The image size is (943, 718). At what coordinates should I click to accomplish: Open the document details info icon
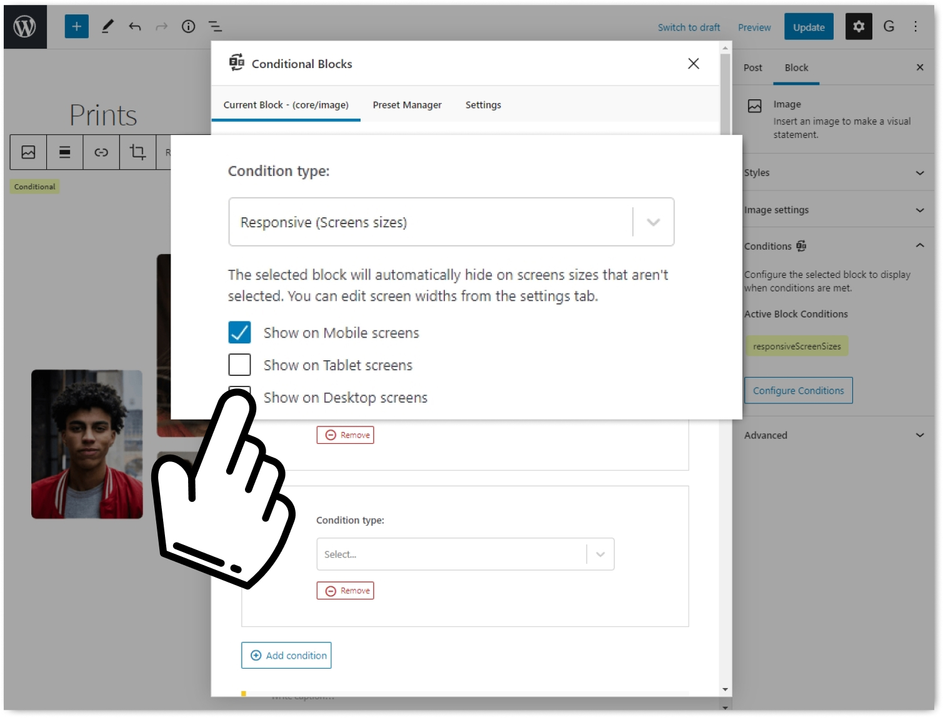click(188, 27)
